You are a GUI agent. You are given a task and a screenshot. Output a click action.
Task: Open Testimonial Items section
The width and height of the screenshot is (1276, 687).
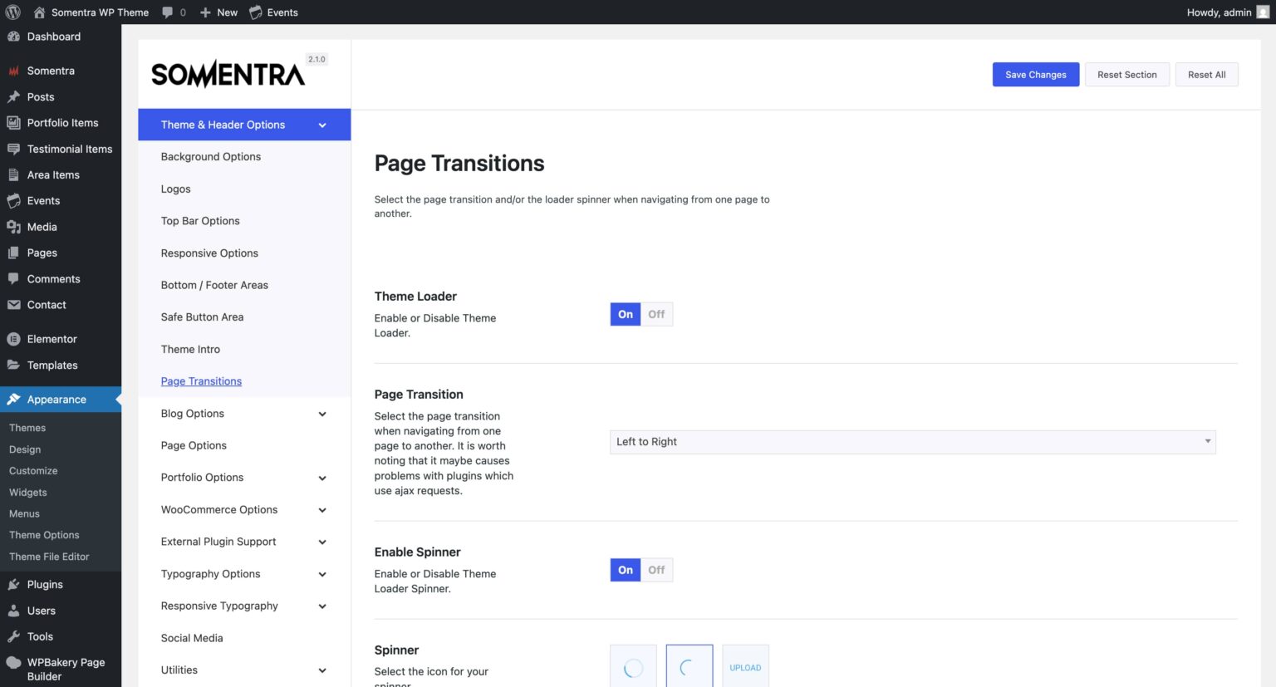click(70, 149)
